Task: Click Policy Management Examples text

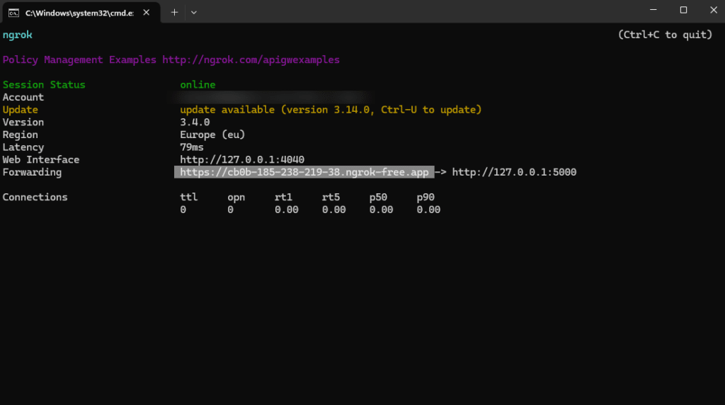Action: click(x=79, y=59)
